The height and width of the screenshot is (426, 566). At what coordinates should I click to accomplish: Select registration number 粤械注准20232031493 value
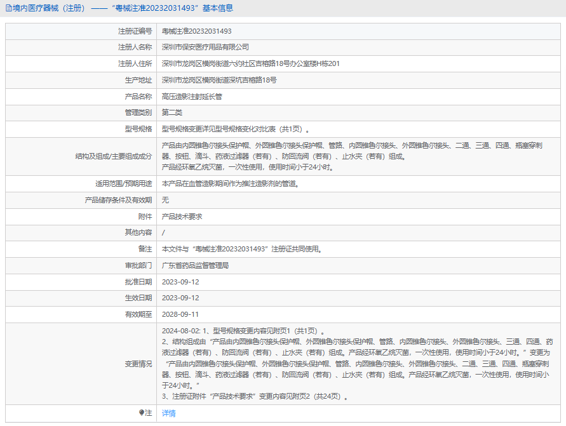pos(197,31)
